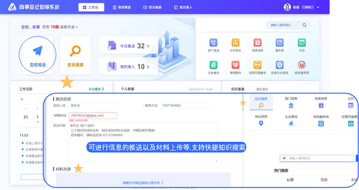Open the 10条 unread messages link

55,27
